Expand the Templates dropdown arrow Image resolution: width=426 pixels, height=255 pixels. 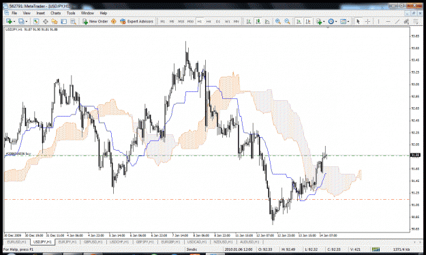(348, 21)
